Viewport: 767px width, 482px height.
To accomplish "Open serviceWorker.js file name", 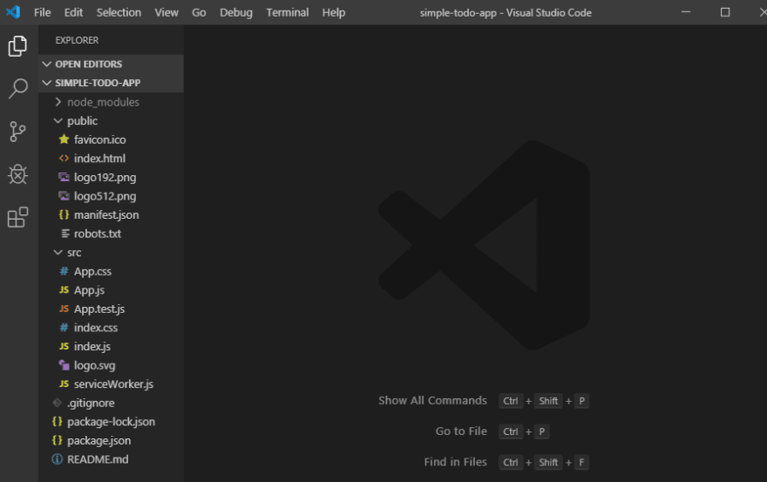I will point(113,384).
